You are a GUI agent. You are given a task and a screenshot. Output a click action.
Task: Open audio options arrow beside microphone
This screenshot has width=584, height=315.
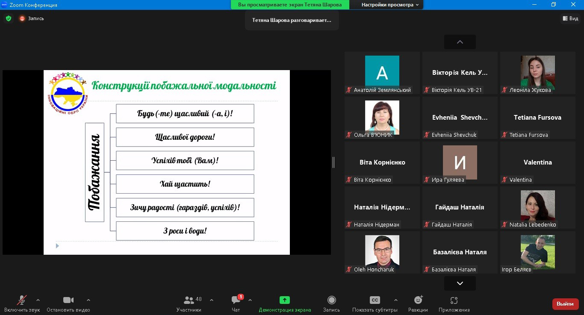tap(38, 300)
